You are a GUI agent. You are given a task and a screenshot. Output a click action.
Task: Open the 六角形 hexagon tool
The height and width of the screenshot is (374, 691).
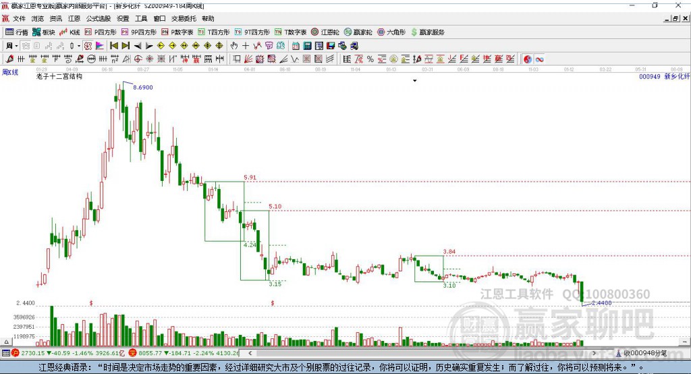coord(391,32)
